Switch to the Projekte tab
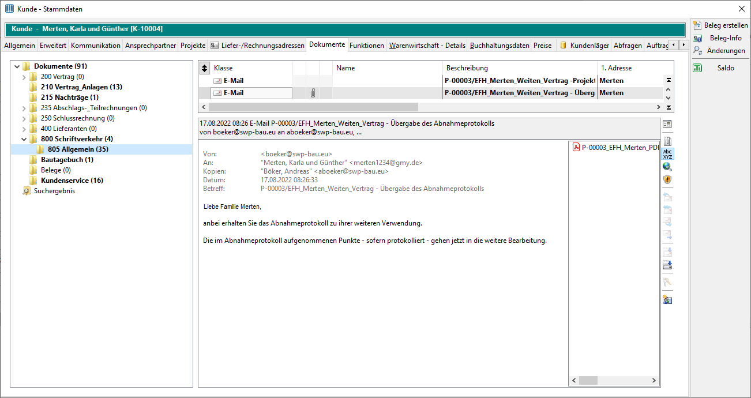The image size is (751, 398). pos(193,46)
